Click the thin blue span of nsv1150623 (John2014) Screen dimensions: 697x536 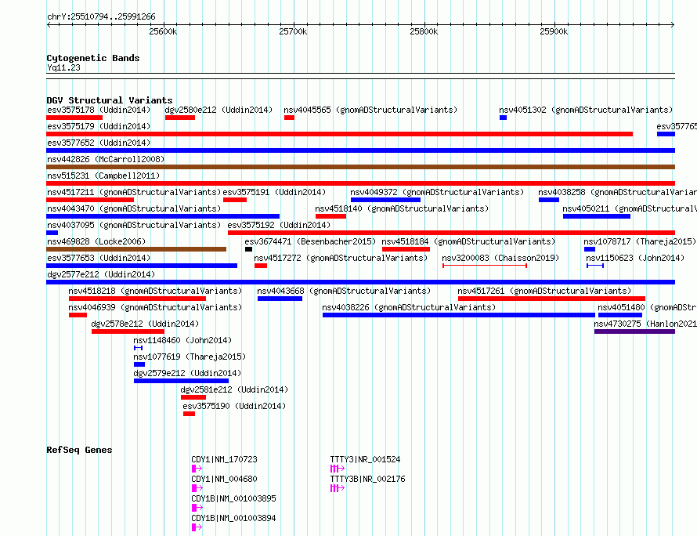pos(595,266)
